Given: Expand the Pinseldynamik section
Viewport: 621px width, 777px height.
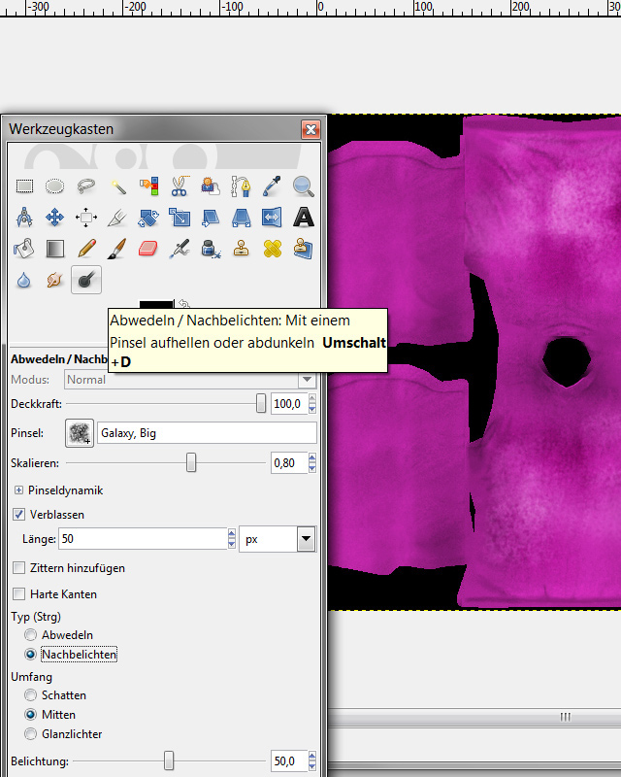Looking at the screenshot, I should tap(18, 490).
